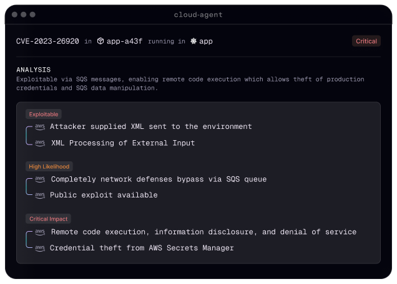Click the first gray window control dot
Image resolution: width=397 pixels, height=284 pixels.
(15, 15)
